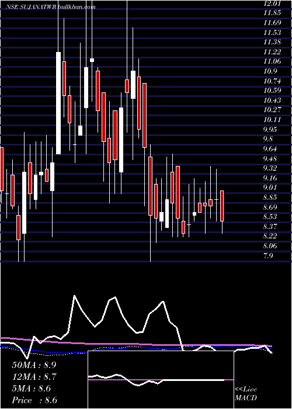The image size is (292, 409).
Task: Click the 11.06 price axis label
Action: (x=272, y=61)
